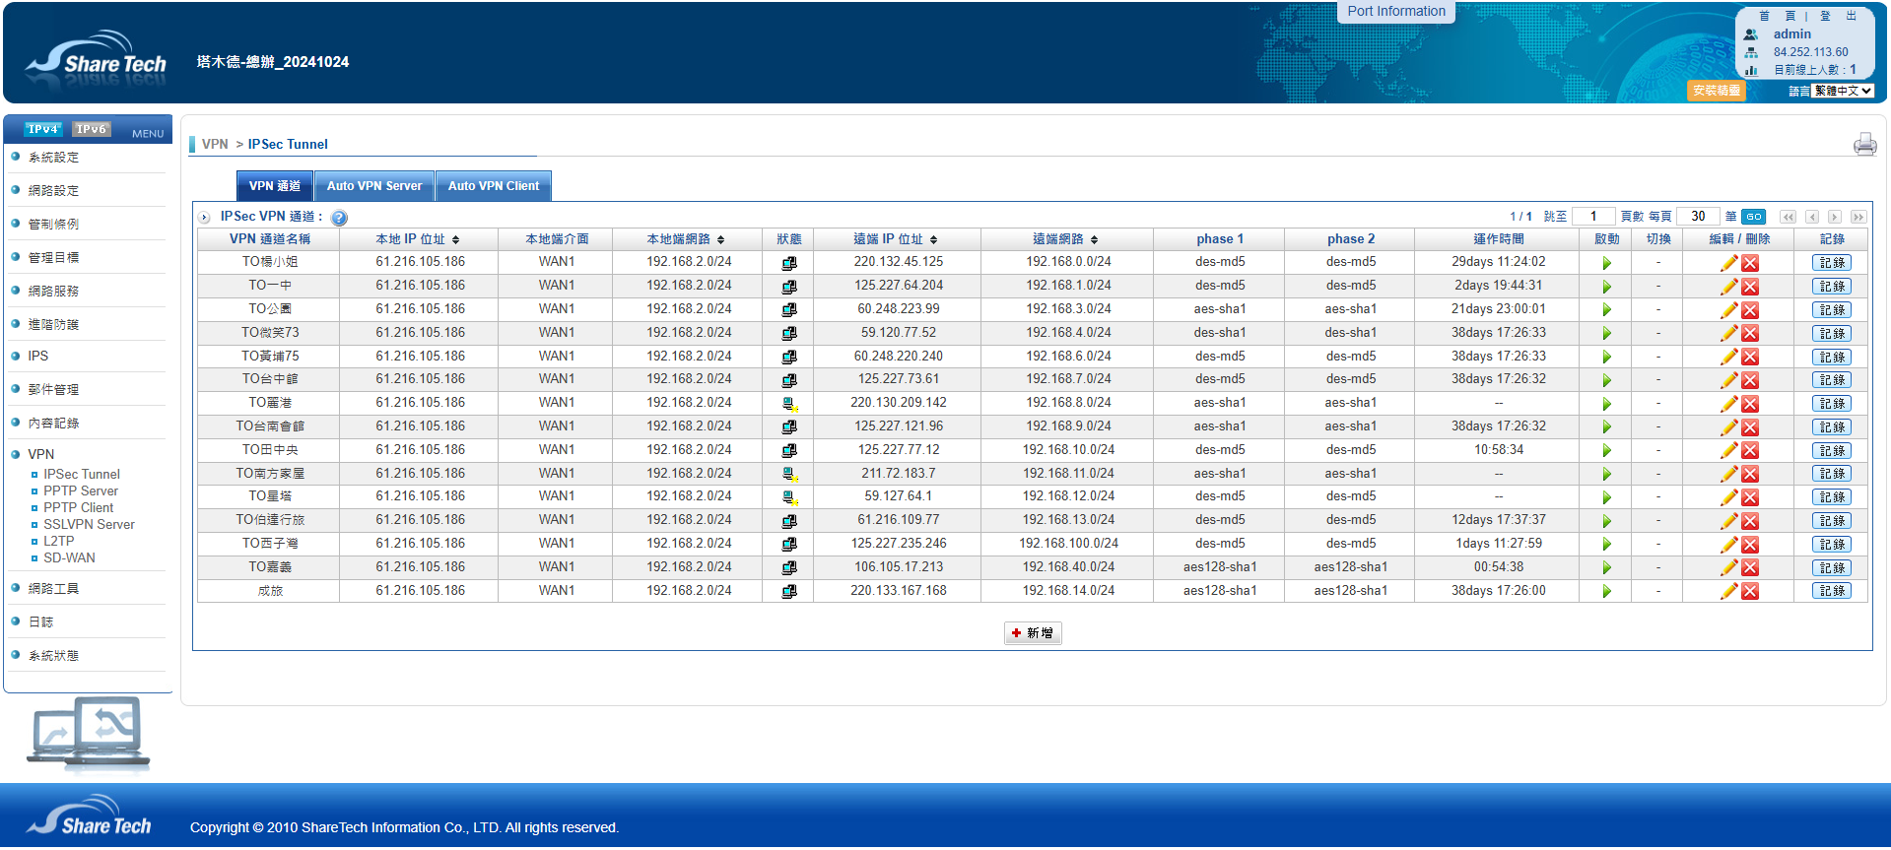Sort by the 遠端網路 column arrows
The height and width of the screenshot is (850, 1891).
pos(1094,240)
